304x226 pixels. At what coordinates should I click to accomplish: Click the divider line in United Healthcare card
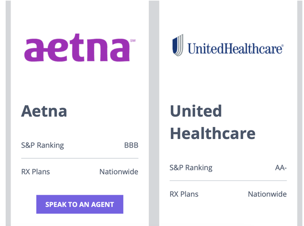tap(228, 180)
